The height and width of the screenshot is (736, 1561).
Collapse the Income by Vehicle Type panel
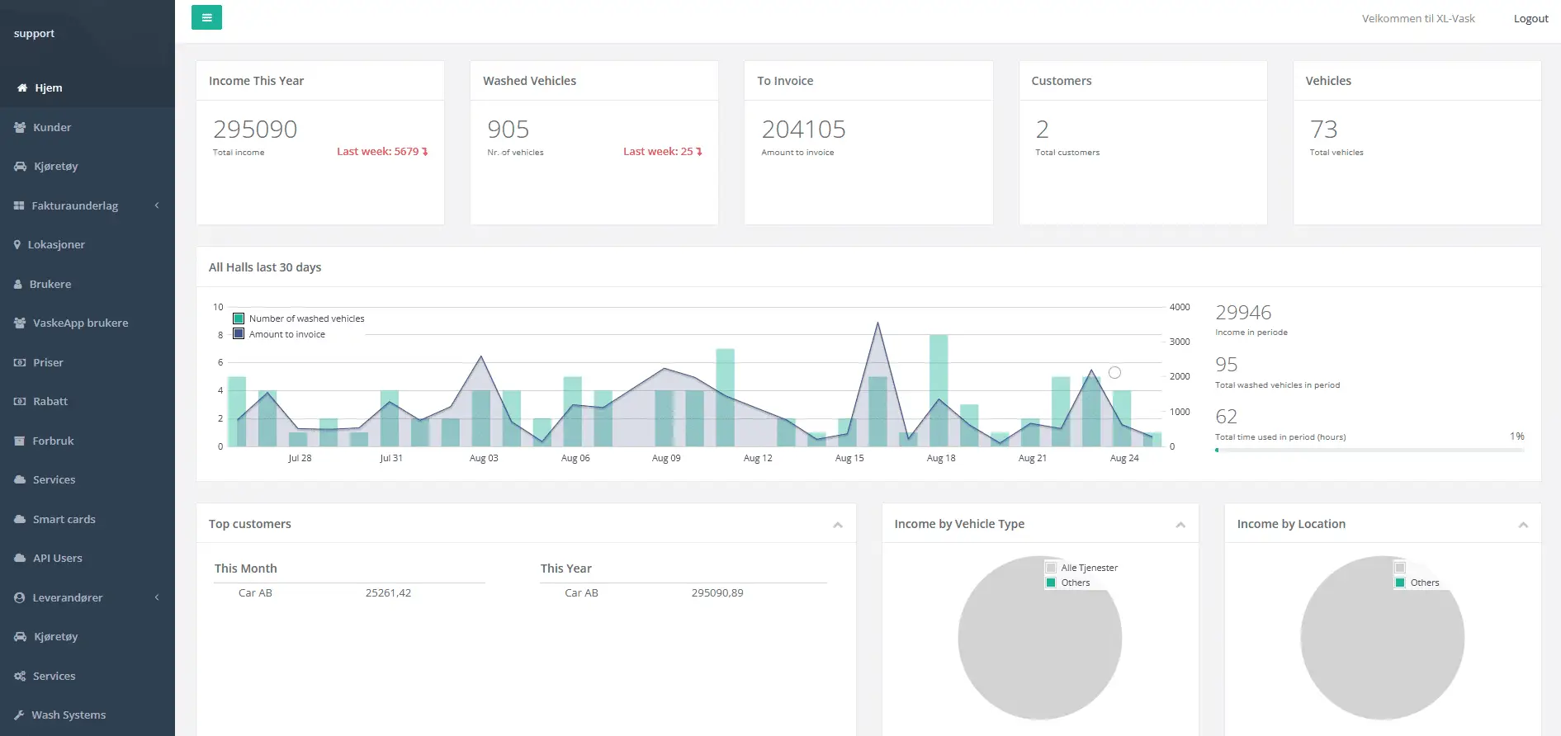[1180, 525]
